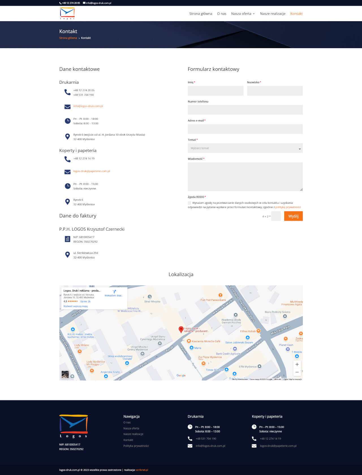362x475 pixels.
Task: Check the Zgoda RODO consent checkbox
Action: point(189,203)
